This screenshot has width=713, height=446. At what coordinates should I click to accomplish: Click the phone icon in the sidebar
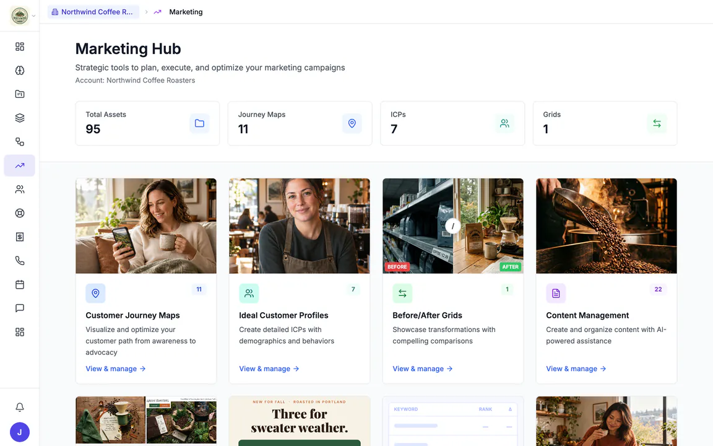click(x=20, y=261)
